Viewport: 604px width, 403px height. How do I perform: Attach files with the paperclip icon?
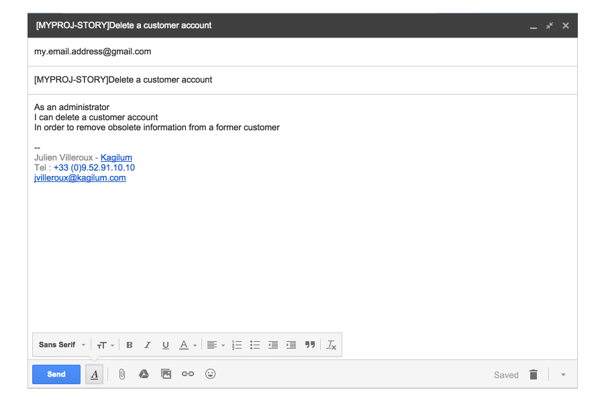[121, 374]
